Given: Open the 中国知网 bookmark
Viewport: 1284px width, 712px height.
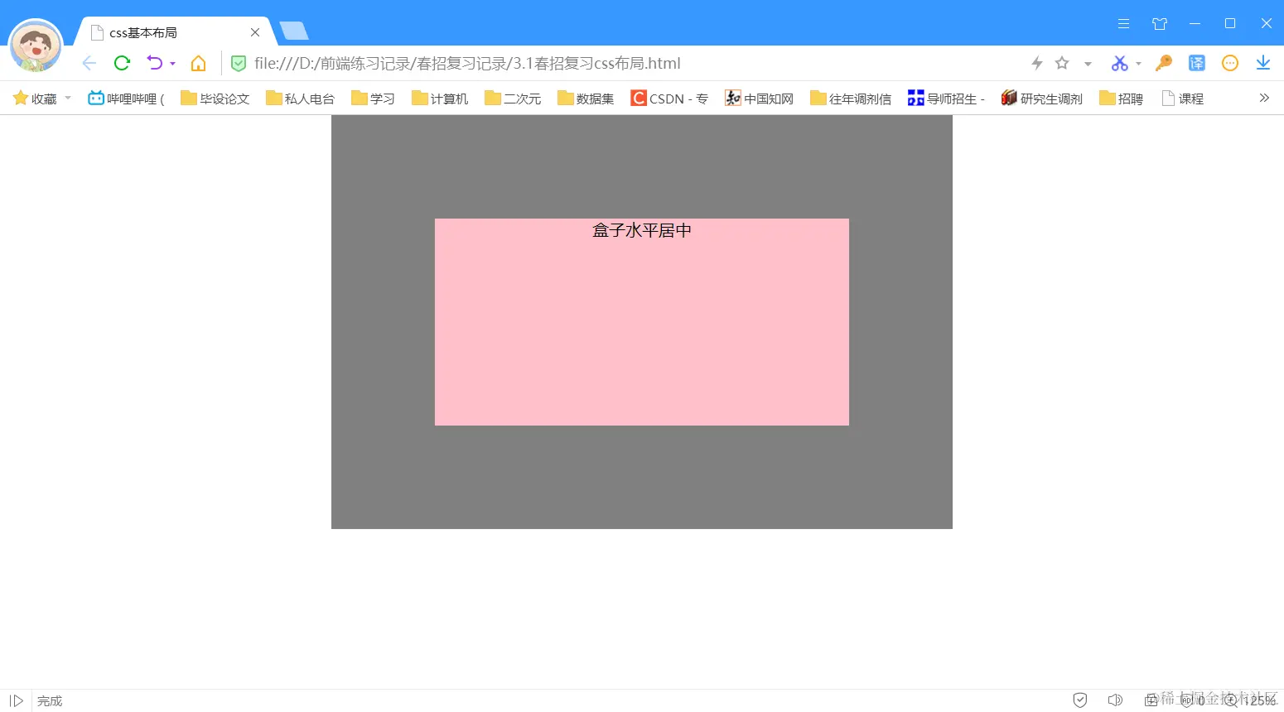Looking at the screenshot, I should pos(758,98).
